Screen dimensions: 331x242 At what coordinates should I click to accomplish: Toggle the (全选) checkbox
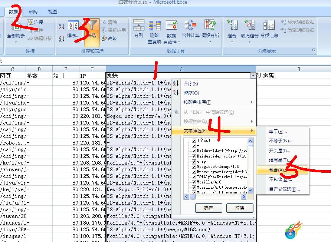pyautogui.click(x=194, y=140)
